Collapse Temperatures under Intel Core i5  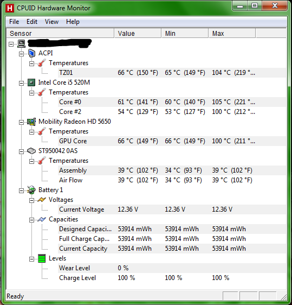pos(31,93)
